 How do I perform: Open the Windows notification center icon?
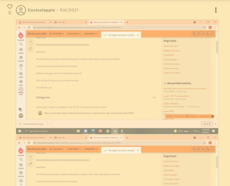213,131
